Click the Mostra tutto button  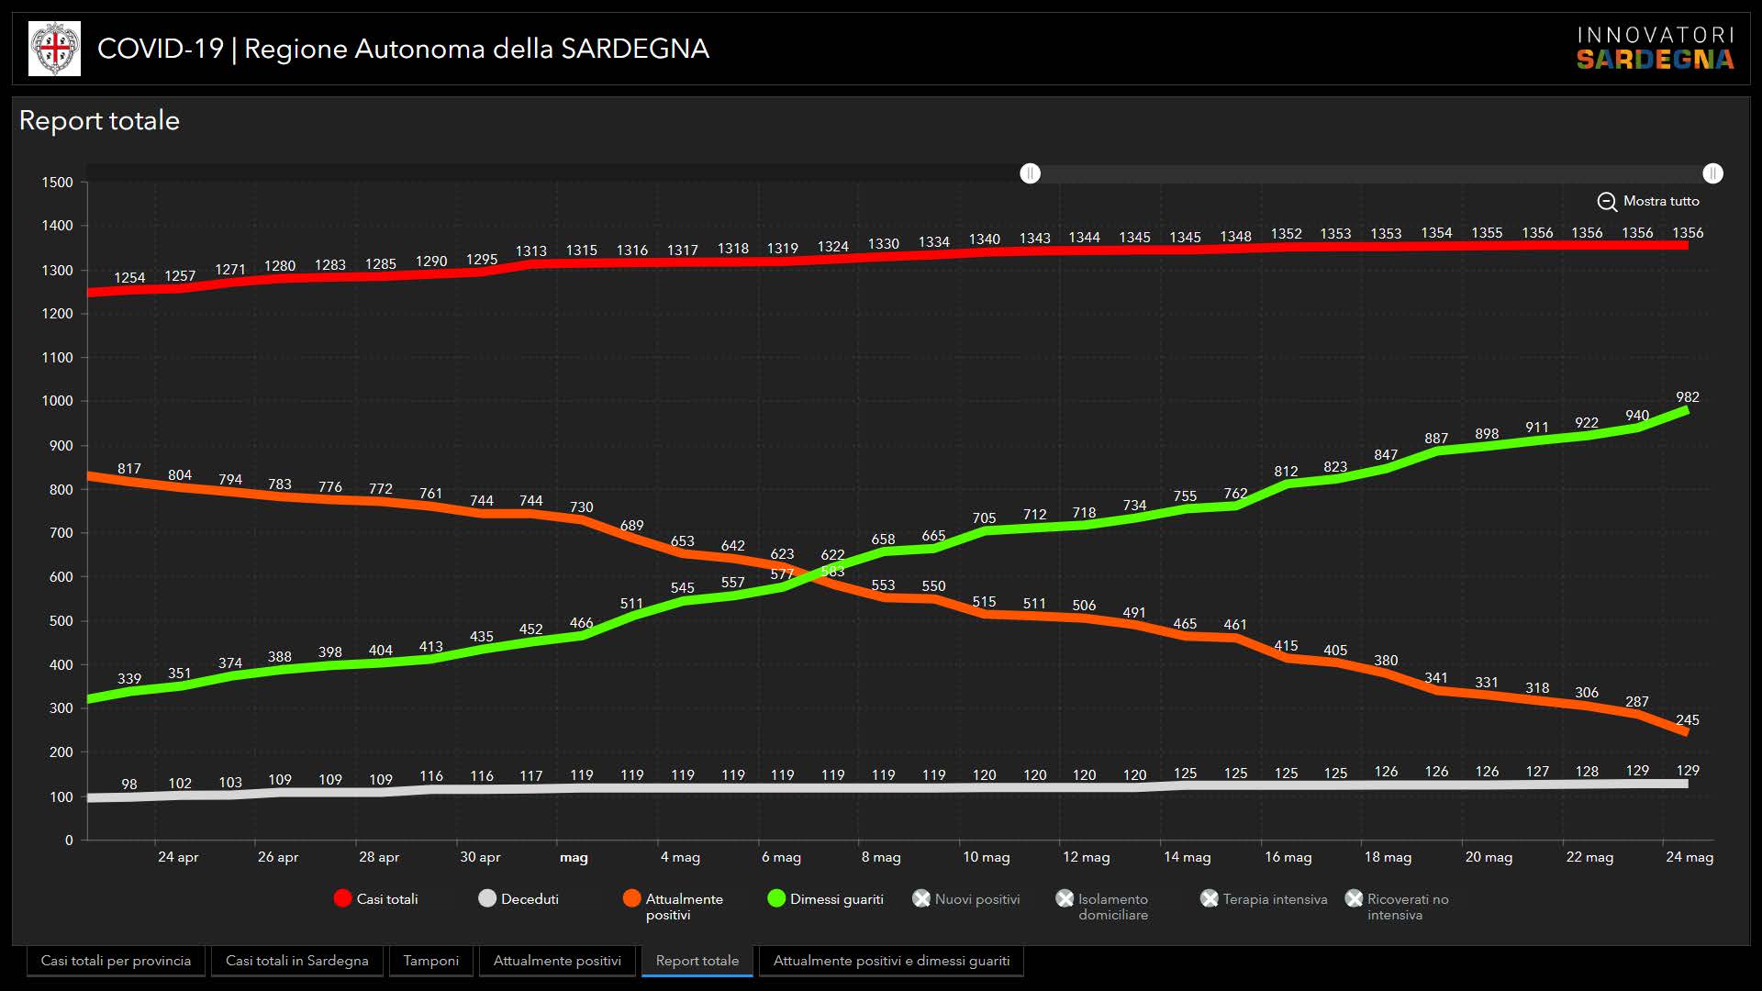[1660, 201]
